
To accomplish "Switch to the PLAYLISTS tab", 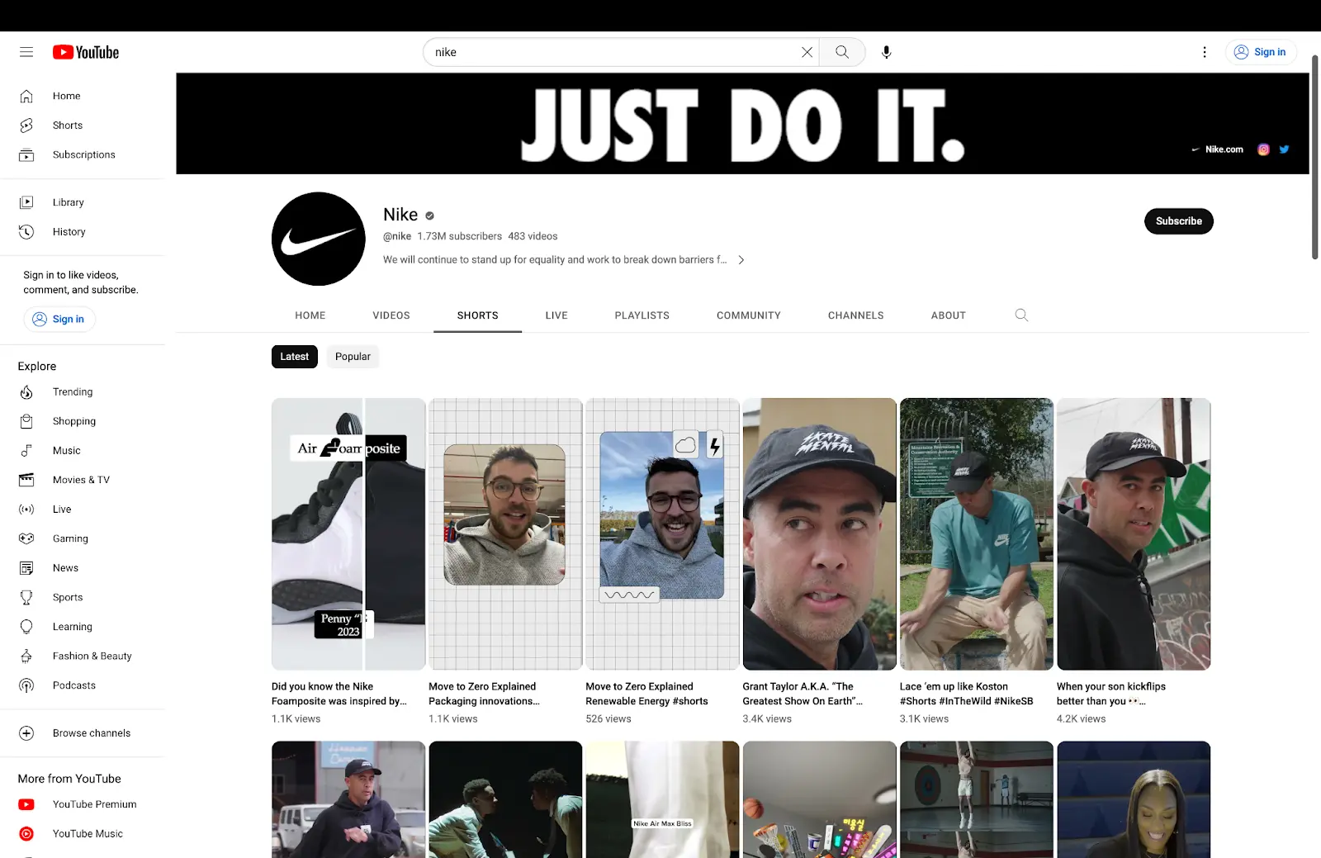I will pyautogui.click(x=642, y=315).
